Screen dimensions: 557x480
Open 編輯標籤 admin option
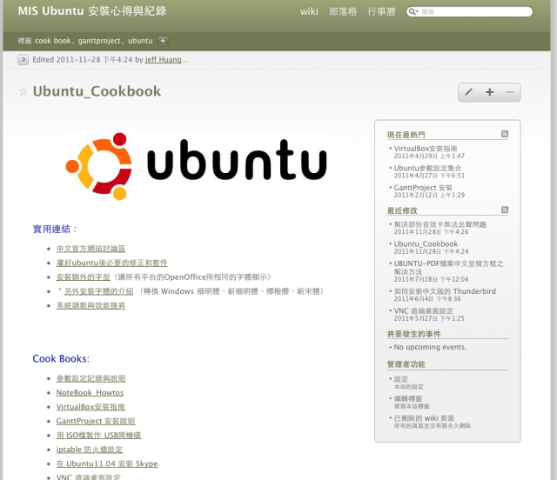click(x=408, y=399)
